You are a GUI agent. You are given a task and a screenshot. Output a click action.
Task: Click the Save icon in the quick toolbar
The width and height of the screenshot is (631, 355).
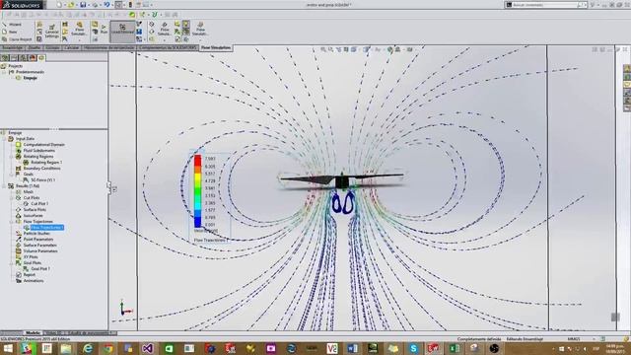[83, 5]
